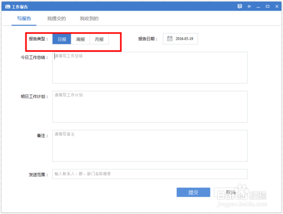
Task: Focus the 备注 remarks text area
Action: coord(150,146)
